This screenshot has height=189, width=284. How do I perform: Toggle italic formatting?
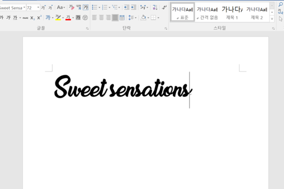(8, 17)
